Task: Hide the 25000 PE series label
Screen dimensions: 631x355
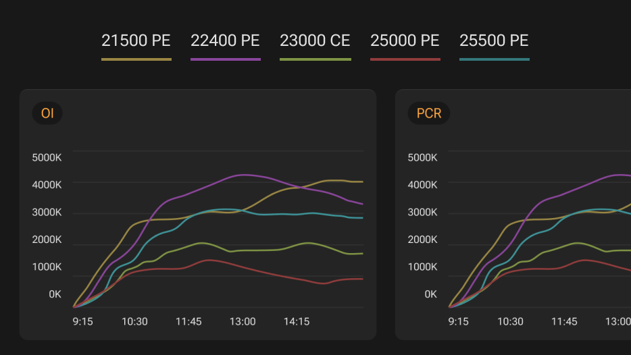Action: [x=405, y=40]
